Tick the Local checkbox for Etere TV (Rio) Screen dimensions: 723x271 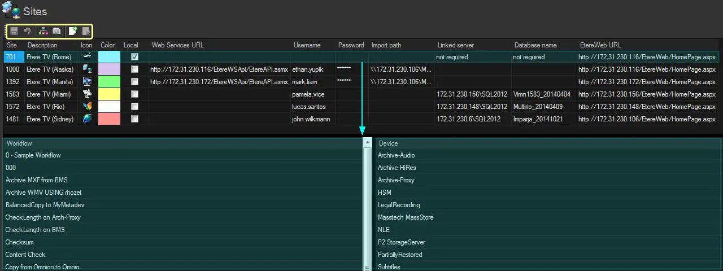(x=134, y=107)
